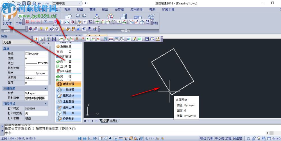This screenshot has height=141, width=281.
Task: Open the 视图 ribbon tab
Action: coord(80,10)
